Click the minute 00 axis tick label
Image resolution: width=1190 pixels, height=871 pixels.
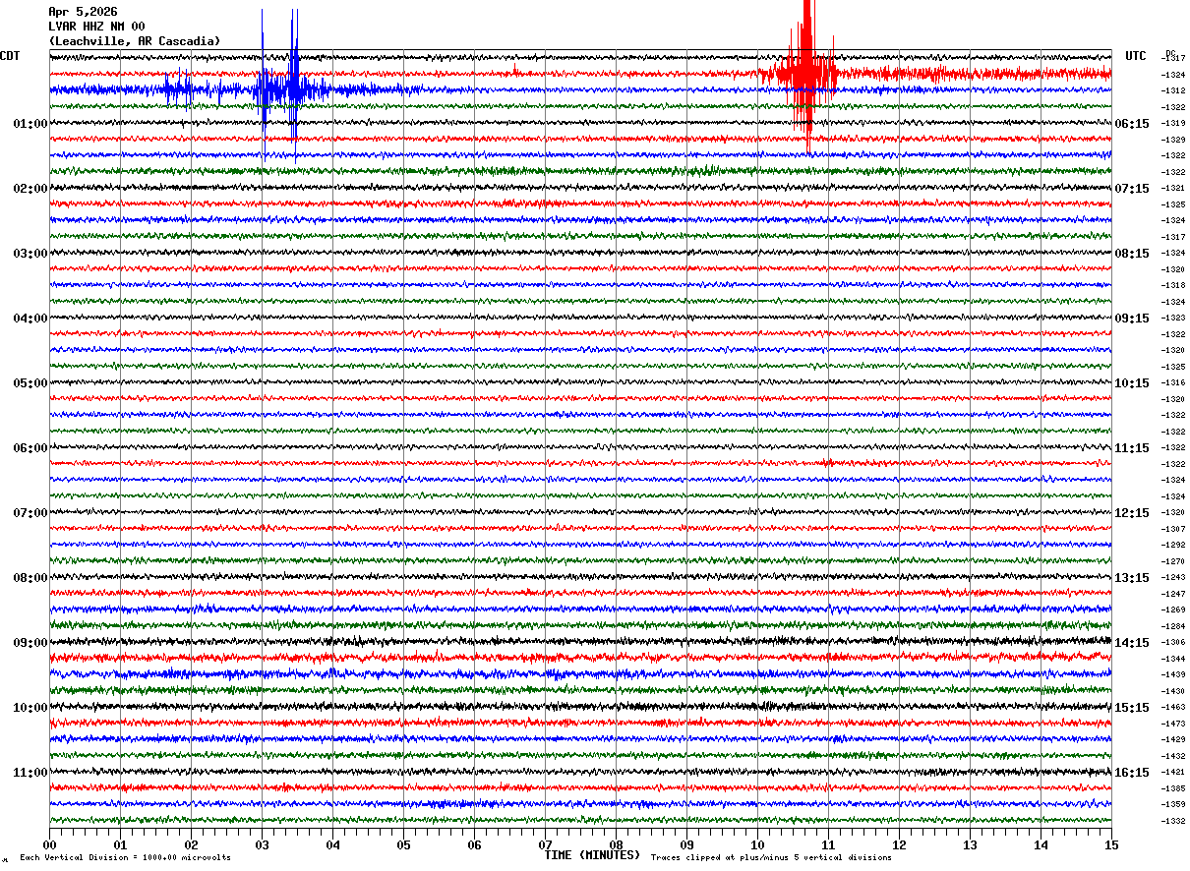click(x=49, y=843)
